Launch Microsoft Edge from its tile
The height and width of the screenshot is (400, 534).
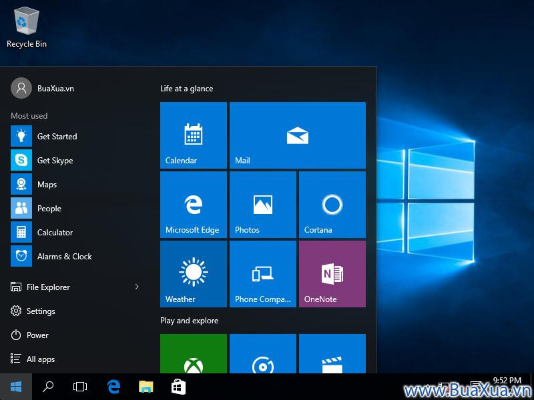point(194,205)
